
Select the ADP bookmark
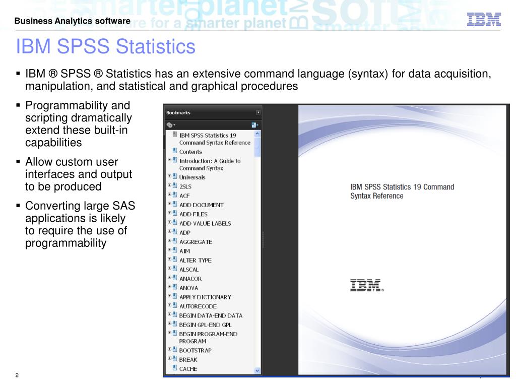coord(184,233)
